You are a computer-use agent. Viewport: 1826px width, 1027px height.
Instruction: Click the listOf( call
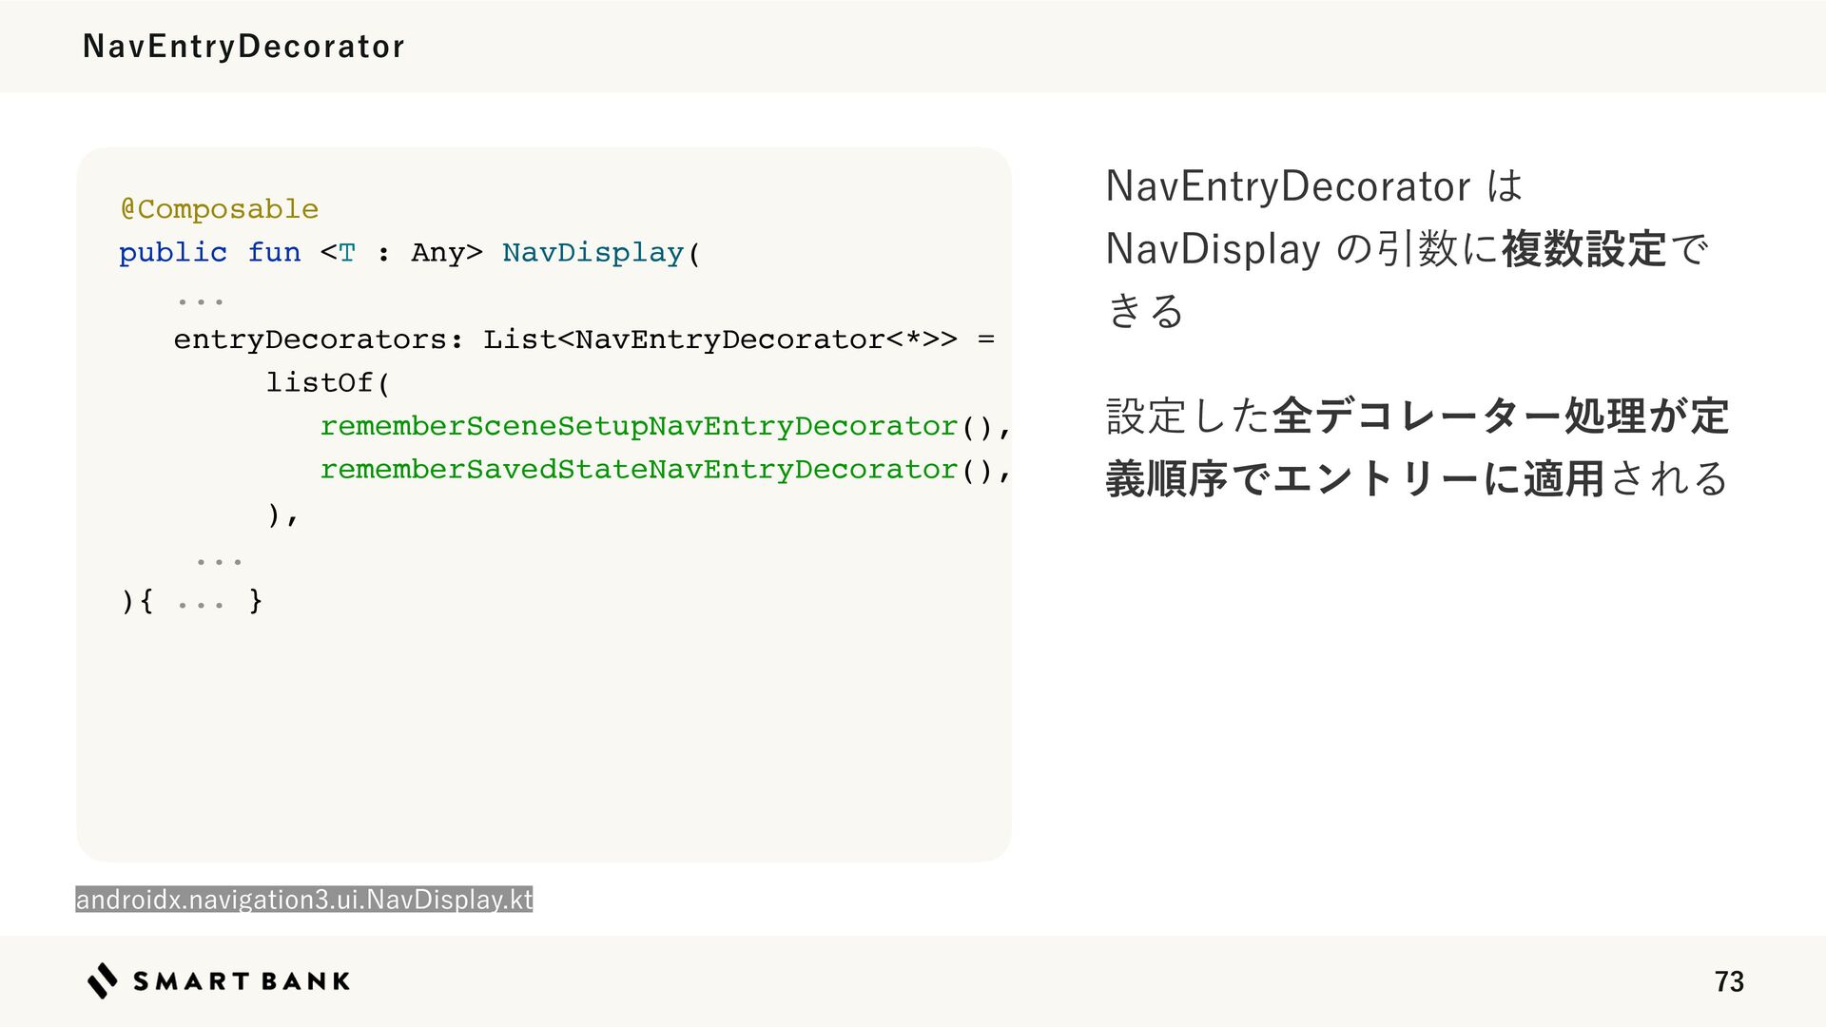328,382
